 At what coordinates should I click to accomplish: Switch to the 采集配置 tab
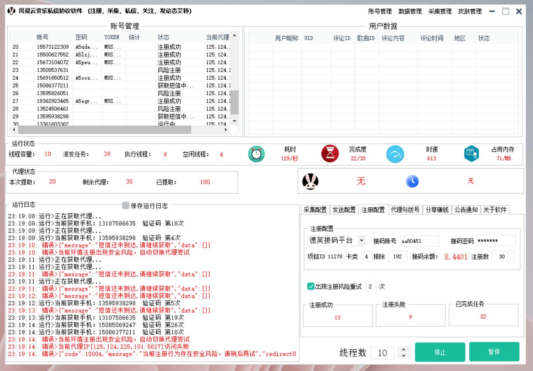pos(315,210)
